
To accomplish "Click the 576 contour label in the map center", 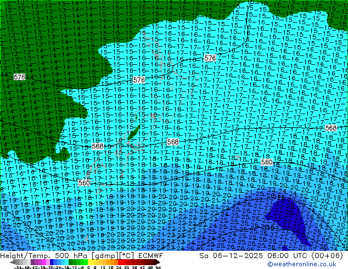I will tap(139, 80).
